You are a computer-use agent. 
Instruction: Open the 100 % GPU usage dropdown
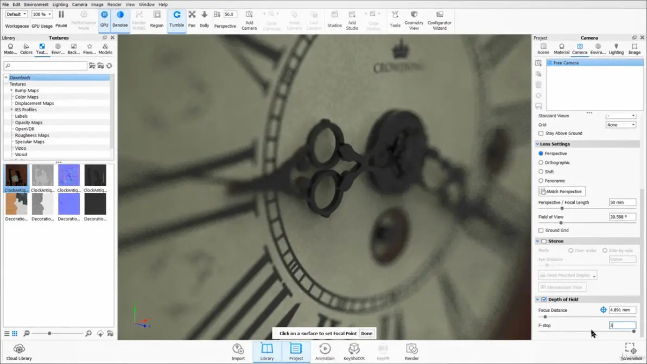pyautogui.click(x=42, y=14)
